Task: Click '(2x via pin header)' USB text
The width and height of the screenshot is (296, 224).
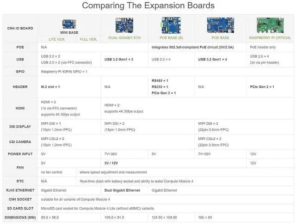Action: click(264, 62)
